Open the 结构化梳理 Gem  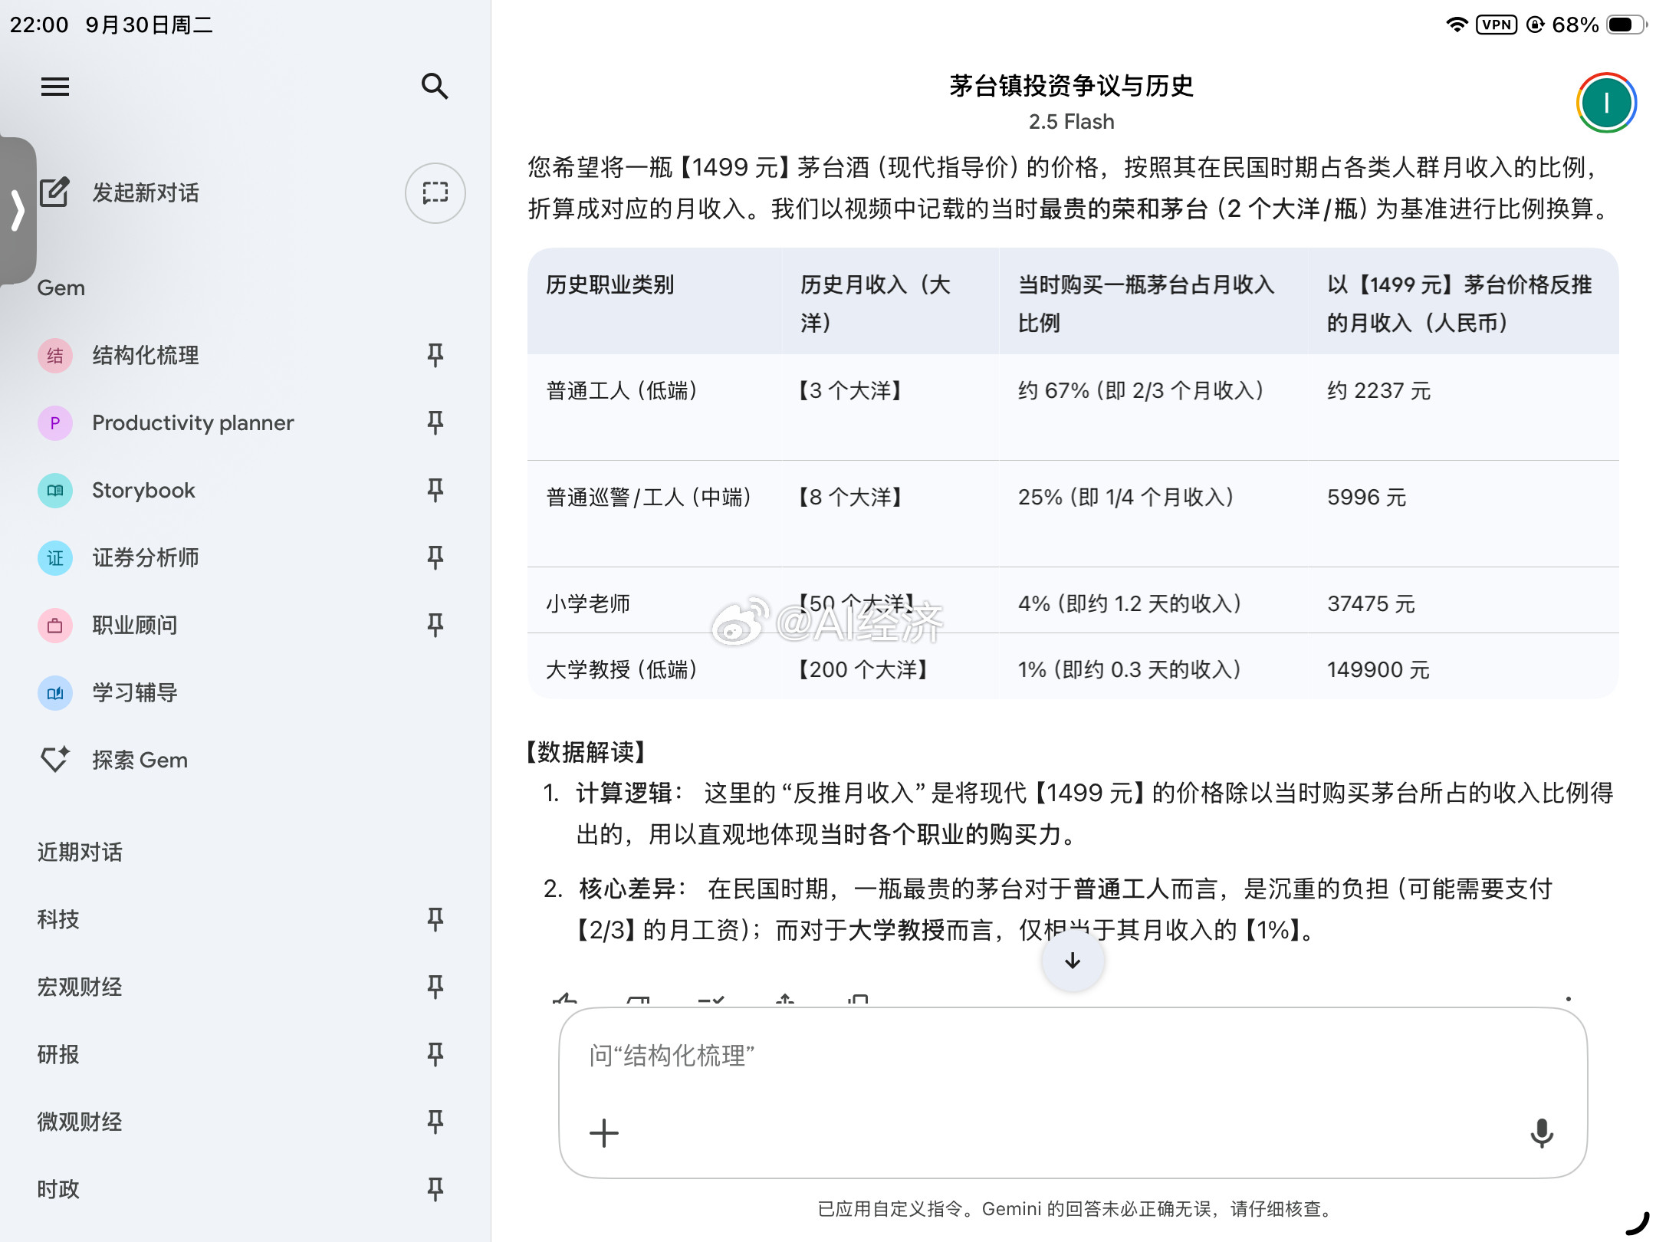tap(146, 355)
